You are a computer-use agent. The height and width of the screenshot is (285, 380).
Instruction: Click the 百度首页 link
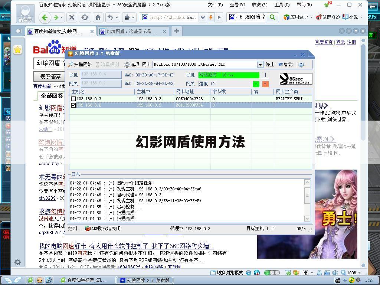pos(324,42)
